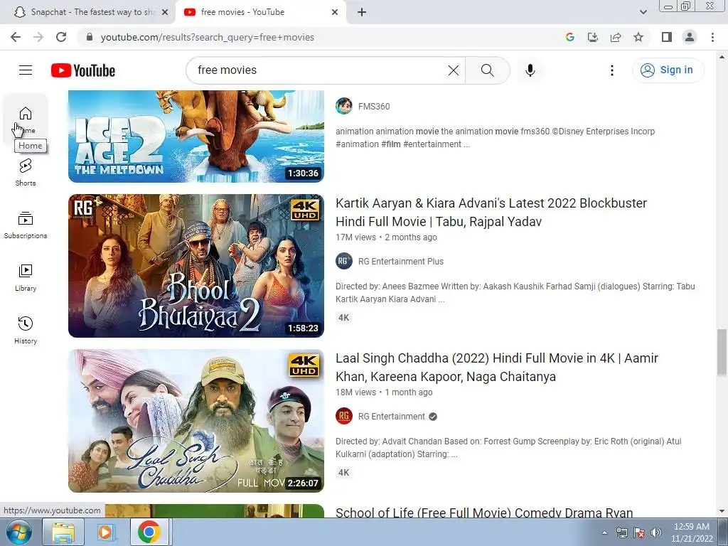This screenshot has height=546, width=728.
Task: Open Windows Explorer from the taskbar
Action: tap(63, 532)
